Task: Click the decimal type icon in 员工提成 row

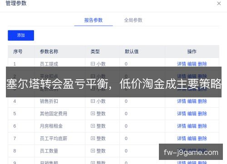Action: [x=93, y=64]
